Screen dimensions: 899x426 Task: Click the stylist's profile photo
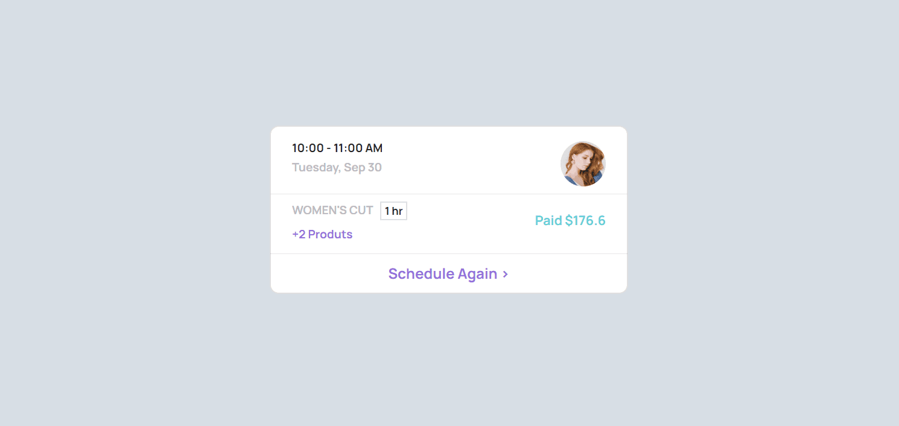click(583, 164)
